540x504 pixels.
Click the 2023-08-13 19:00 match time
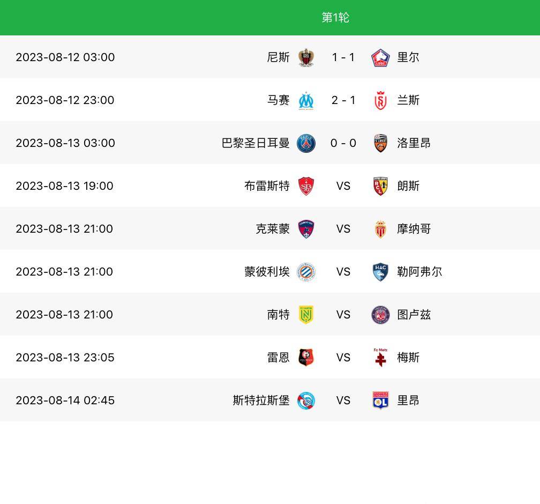pos(64,186)
